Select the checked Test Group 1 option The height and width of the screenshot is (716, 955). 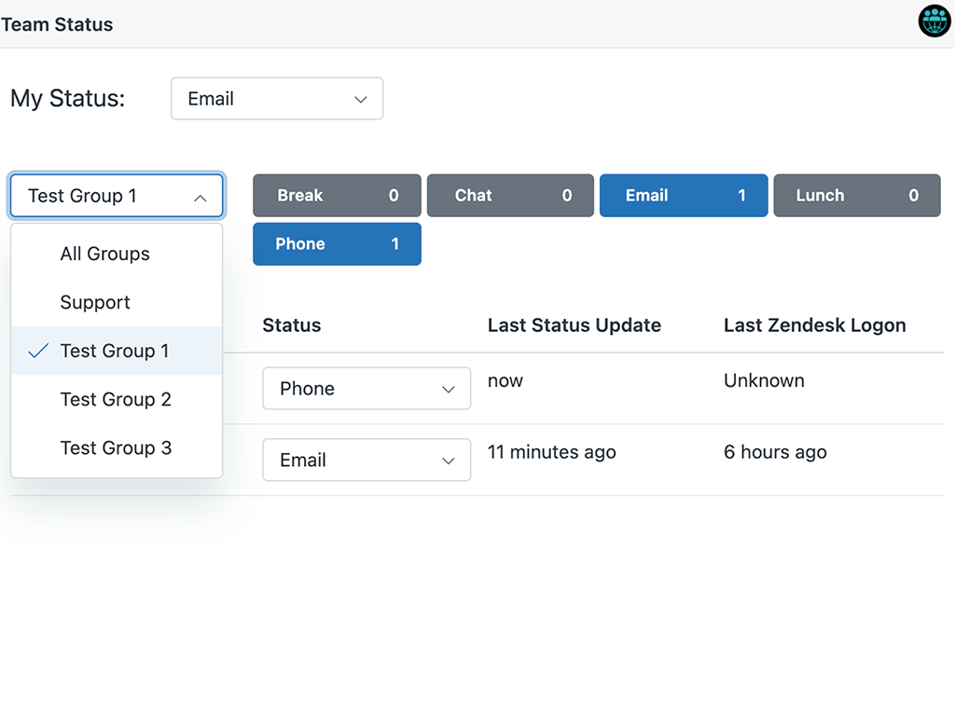115,351
